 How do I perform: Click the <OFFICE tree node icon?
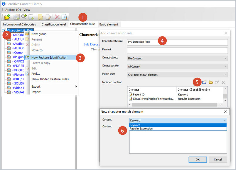(x=9, y=61)
